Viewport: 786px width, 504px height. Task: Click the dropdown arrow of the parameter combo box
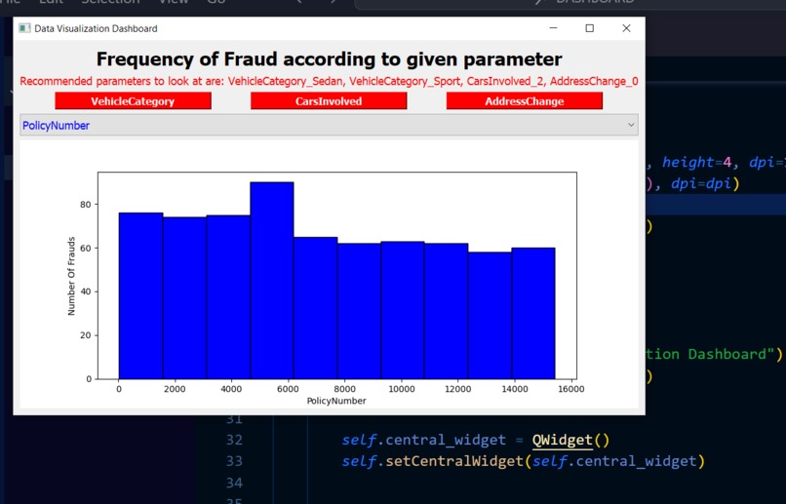631,125
